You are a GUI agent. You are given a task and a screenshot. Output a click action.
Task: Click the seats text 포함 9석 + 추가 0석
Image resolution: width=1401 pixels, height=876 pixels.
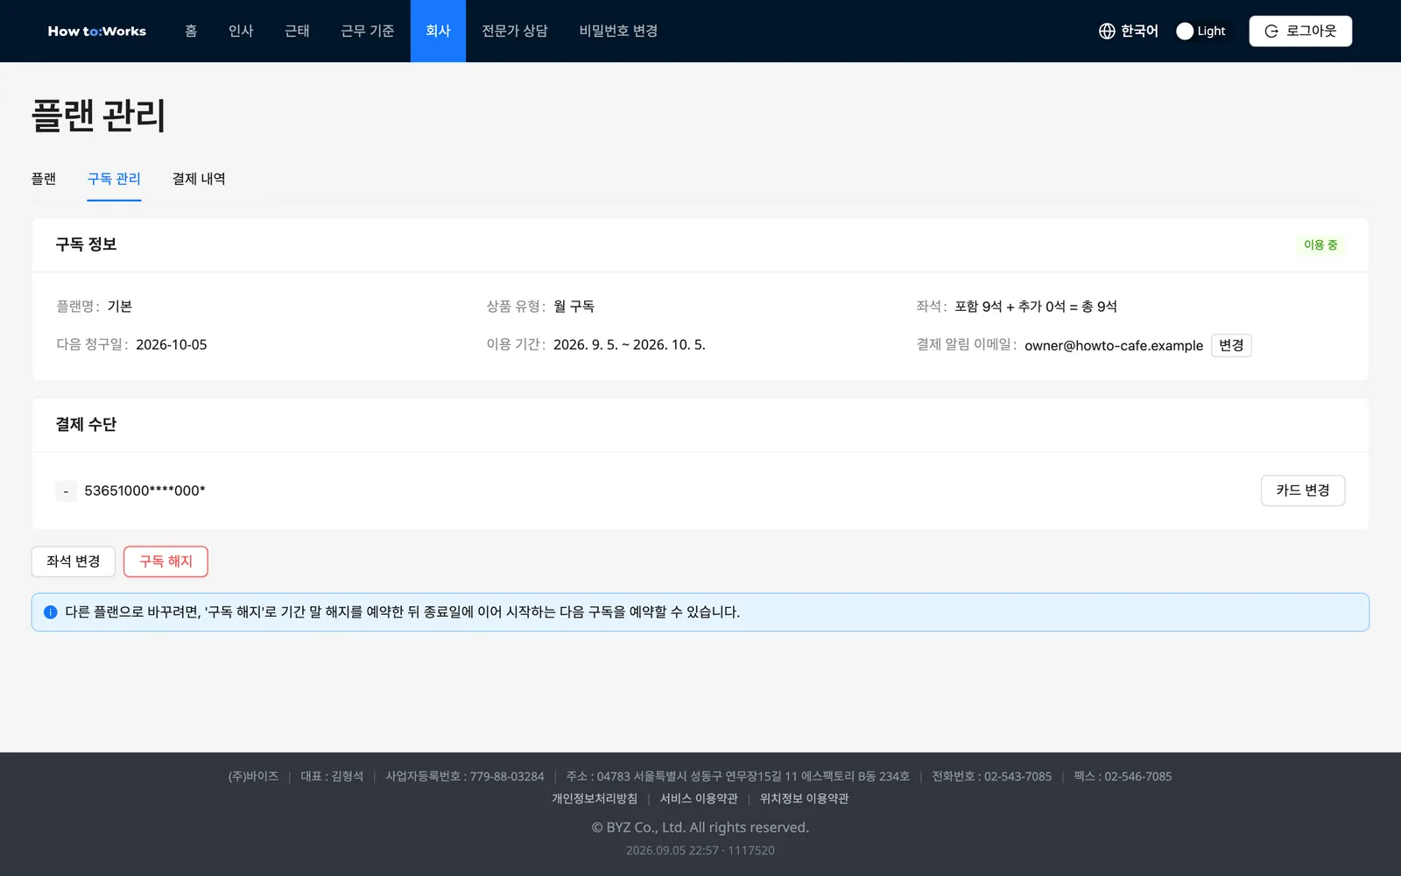pyautogui.click(x=1010, y=307)
